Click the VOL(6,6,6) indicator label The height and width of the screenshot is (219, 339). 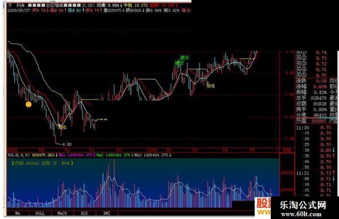point(19,155)
